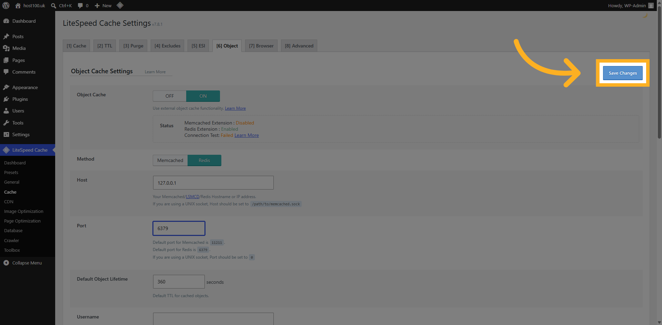This screenshot has width=662, height=325.
Task: Open the CDN submenu item
Action: click(x=9, y=202)
